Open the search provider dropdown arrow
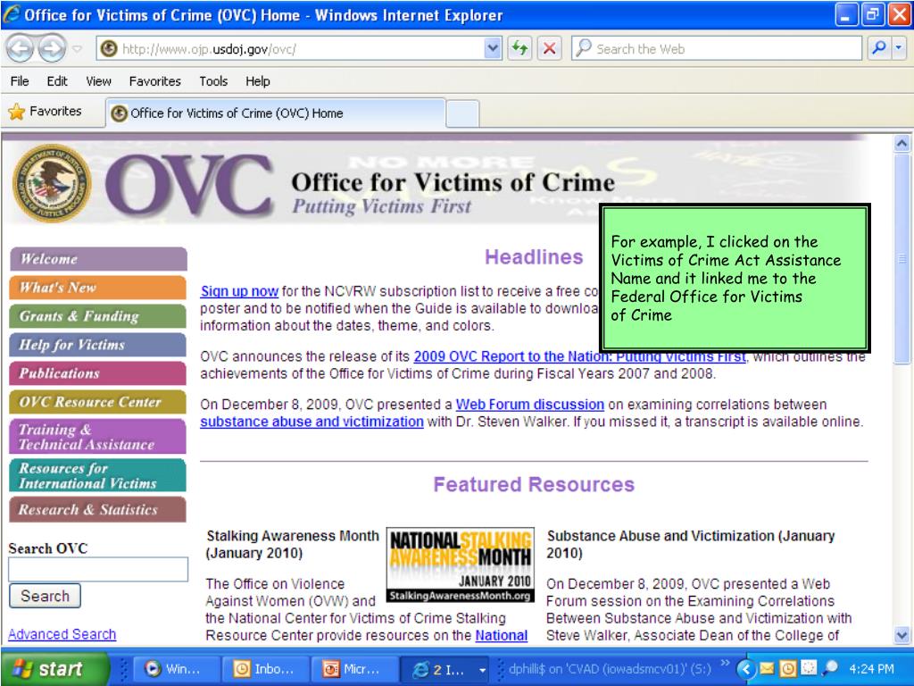914x686 pixels. [x=899, y=48]
